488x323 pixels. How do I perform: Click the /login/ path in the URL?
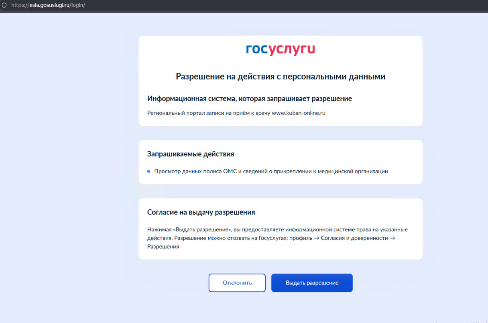click(78, 5)
